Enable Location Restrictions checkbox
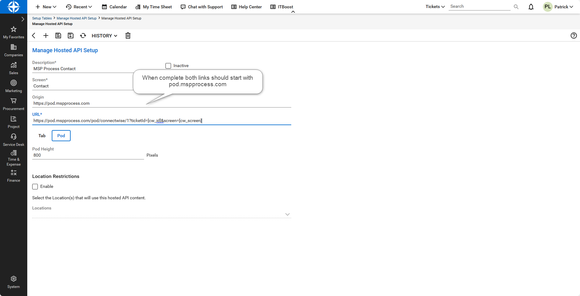Screen dimensions: 580x296 [35, 187]
